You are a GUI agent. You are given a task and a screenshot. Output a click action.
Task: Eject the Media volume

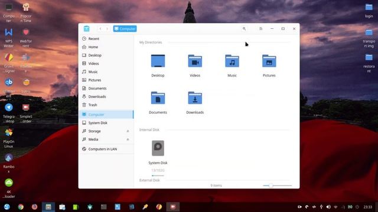128,140
